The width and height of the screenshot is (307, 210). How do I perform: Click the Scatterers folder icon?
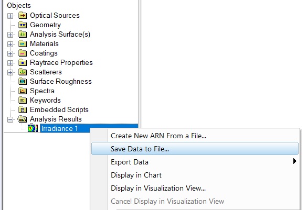click(x=23, y=72)
